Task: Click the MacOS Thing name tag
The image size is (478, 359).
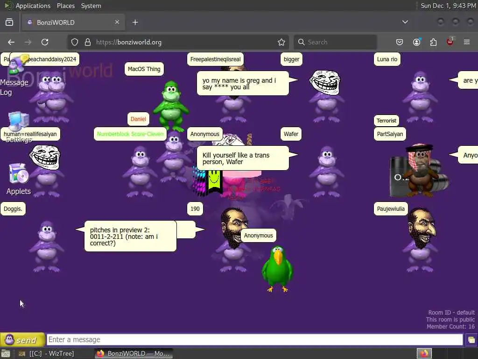Action: tap(144, 69)
